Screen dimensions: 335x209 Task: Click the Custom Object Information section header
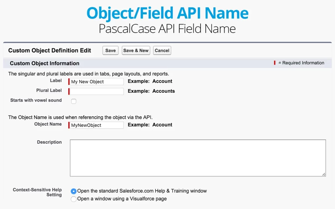(x=44, y=63)
